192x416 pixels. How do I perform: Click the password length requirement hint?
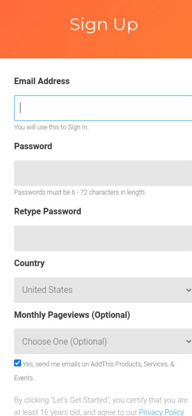click(x=80, y=192)
